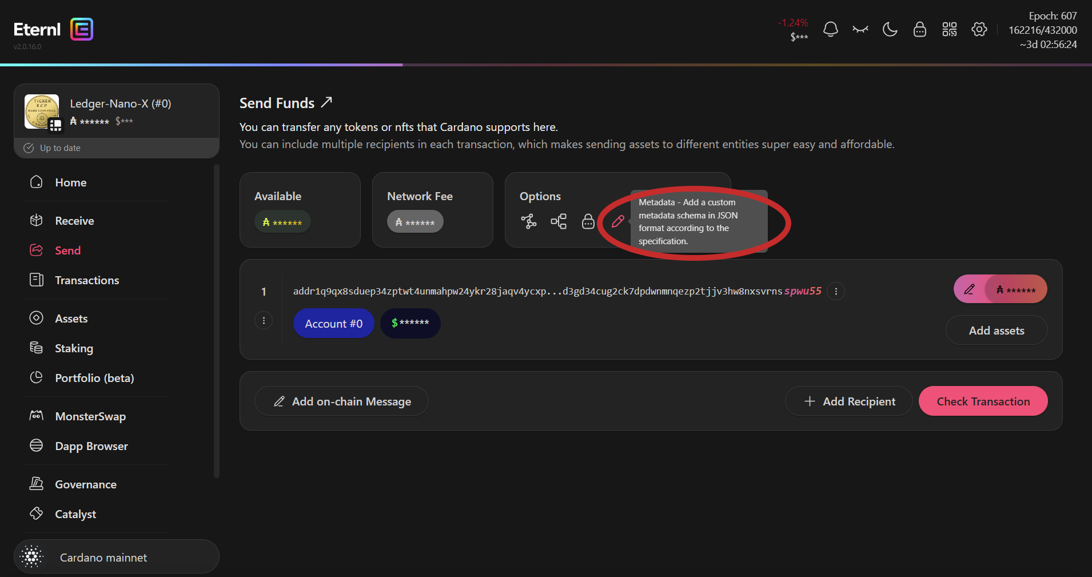1092x577 pixels.
Task: Click the Ledger-Nano-X wallet avatar
Action: tap(42, 112)
